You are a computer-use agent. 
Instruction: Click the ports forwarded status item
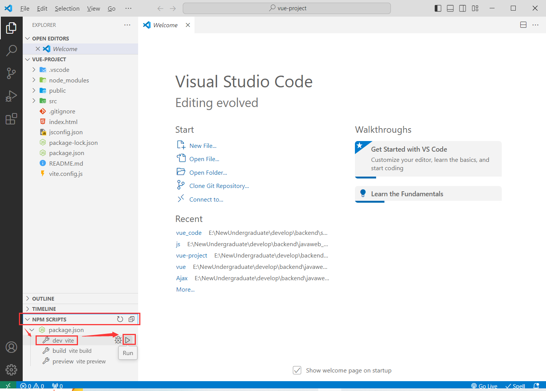tap(58, 386)
